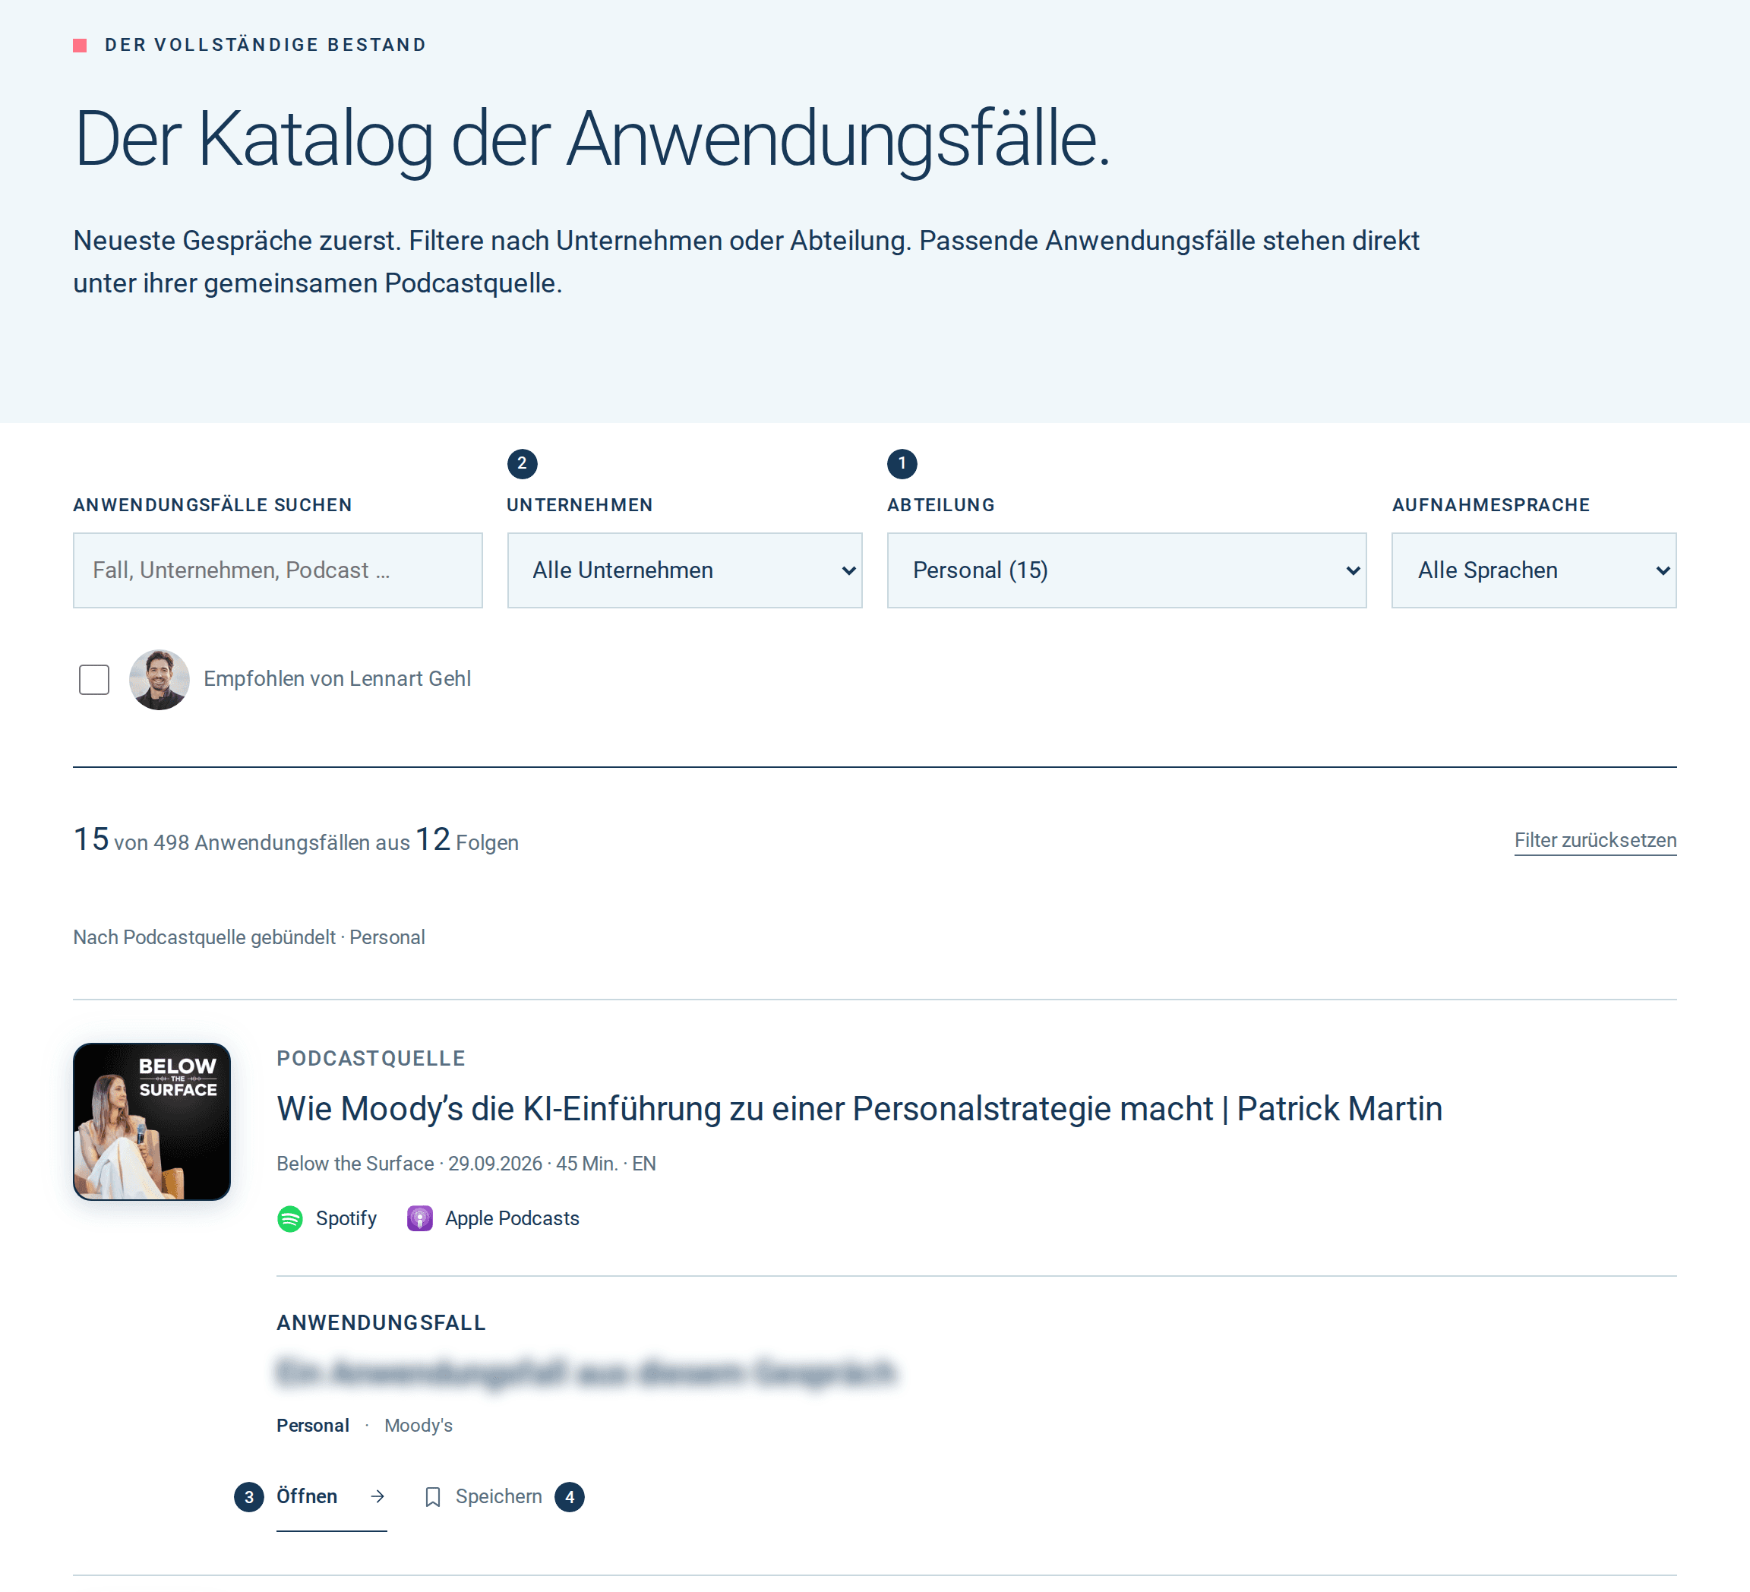
Task: Open the 'Alle Sprachen' language dropdown
Action: click(x=1533, y=570)
